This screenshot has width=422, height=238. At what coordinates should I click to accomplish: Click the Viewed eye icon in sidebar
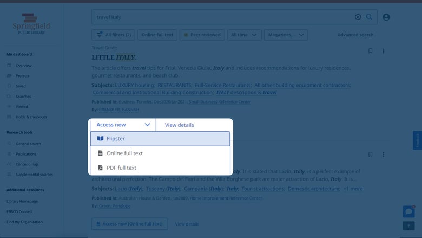[x=9, y=106]
